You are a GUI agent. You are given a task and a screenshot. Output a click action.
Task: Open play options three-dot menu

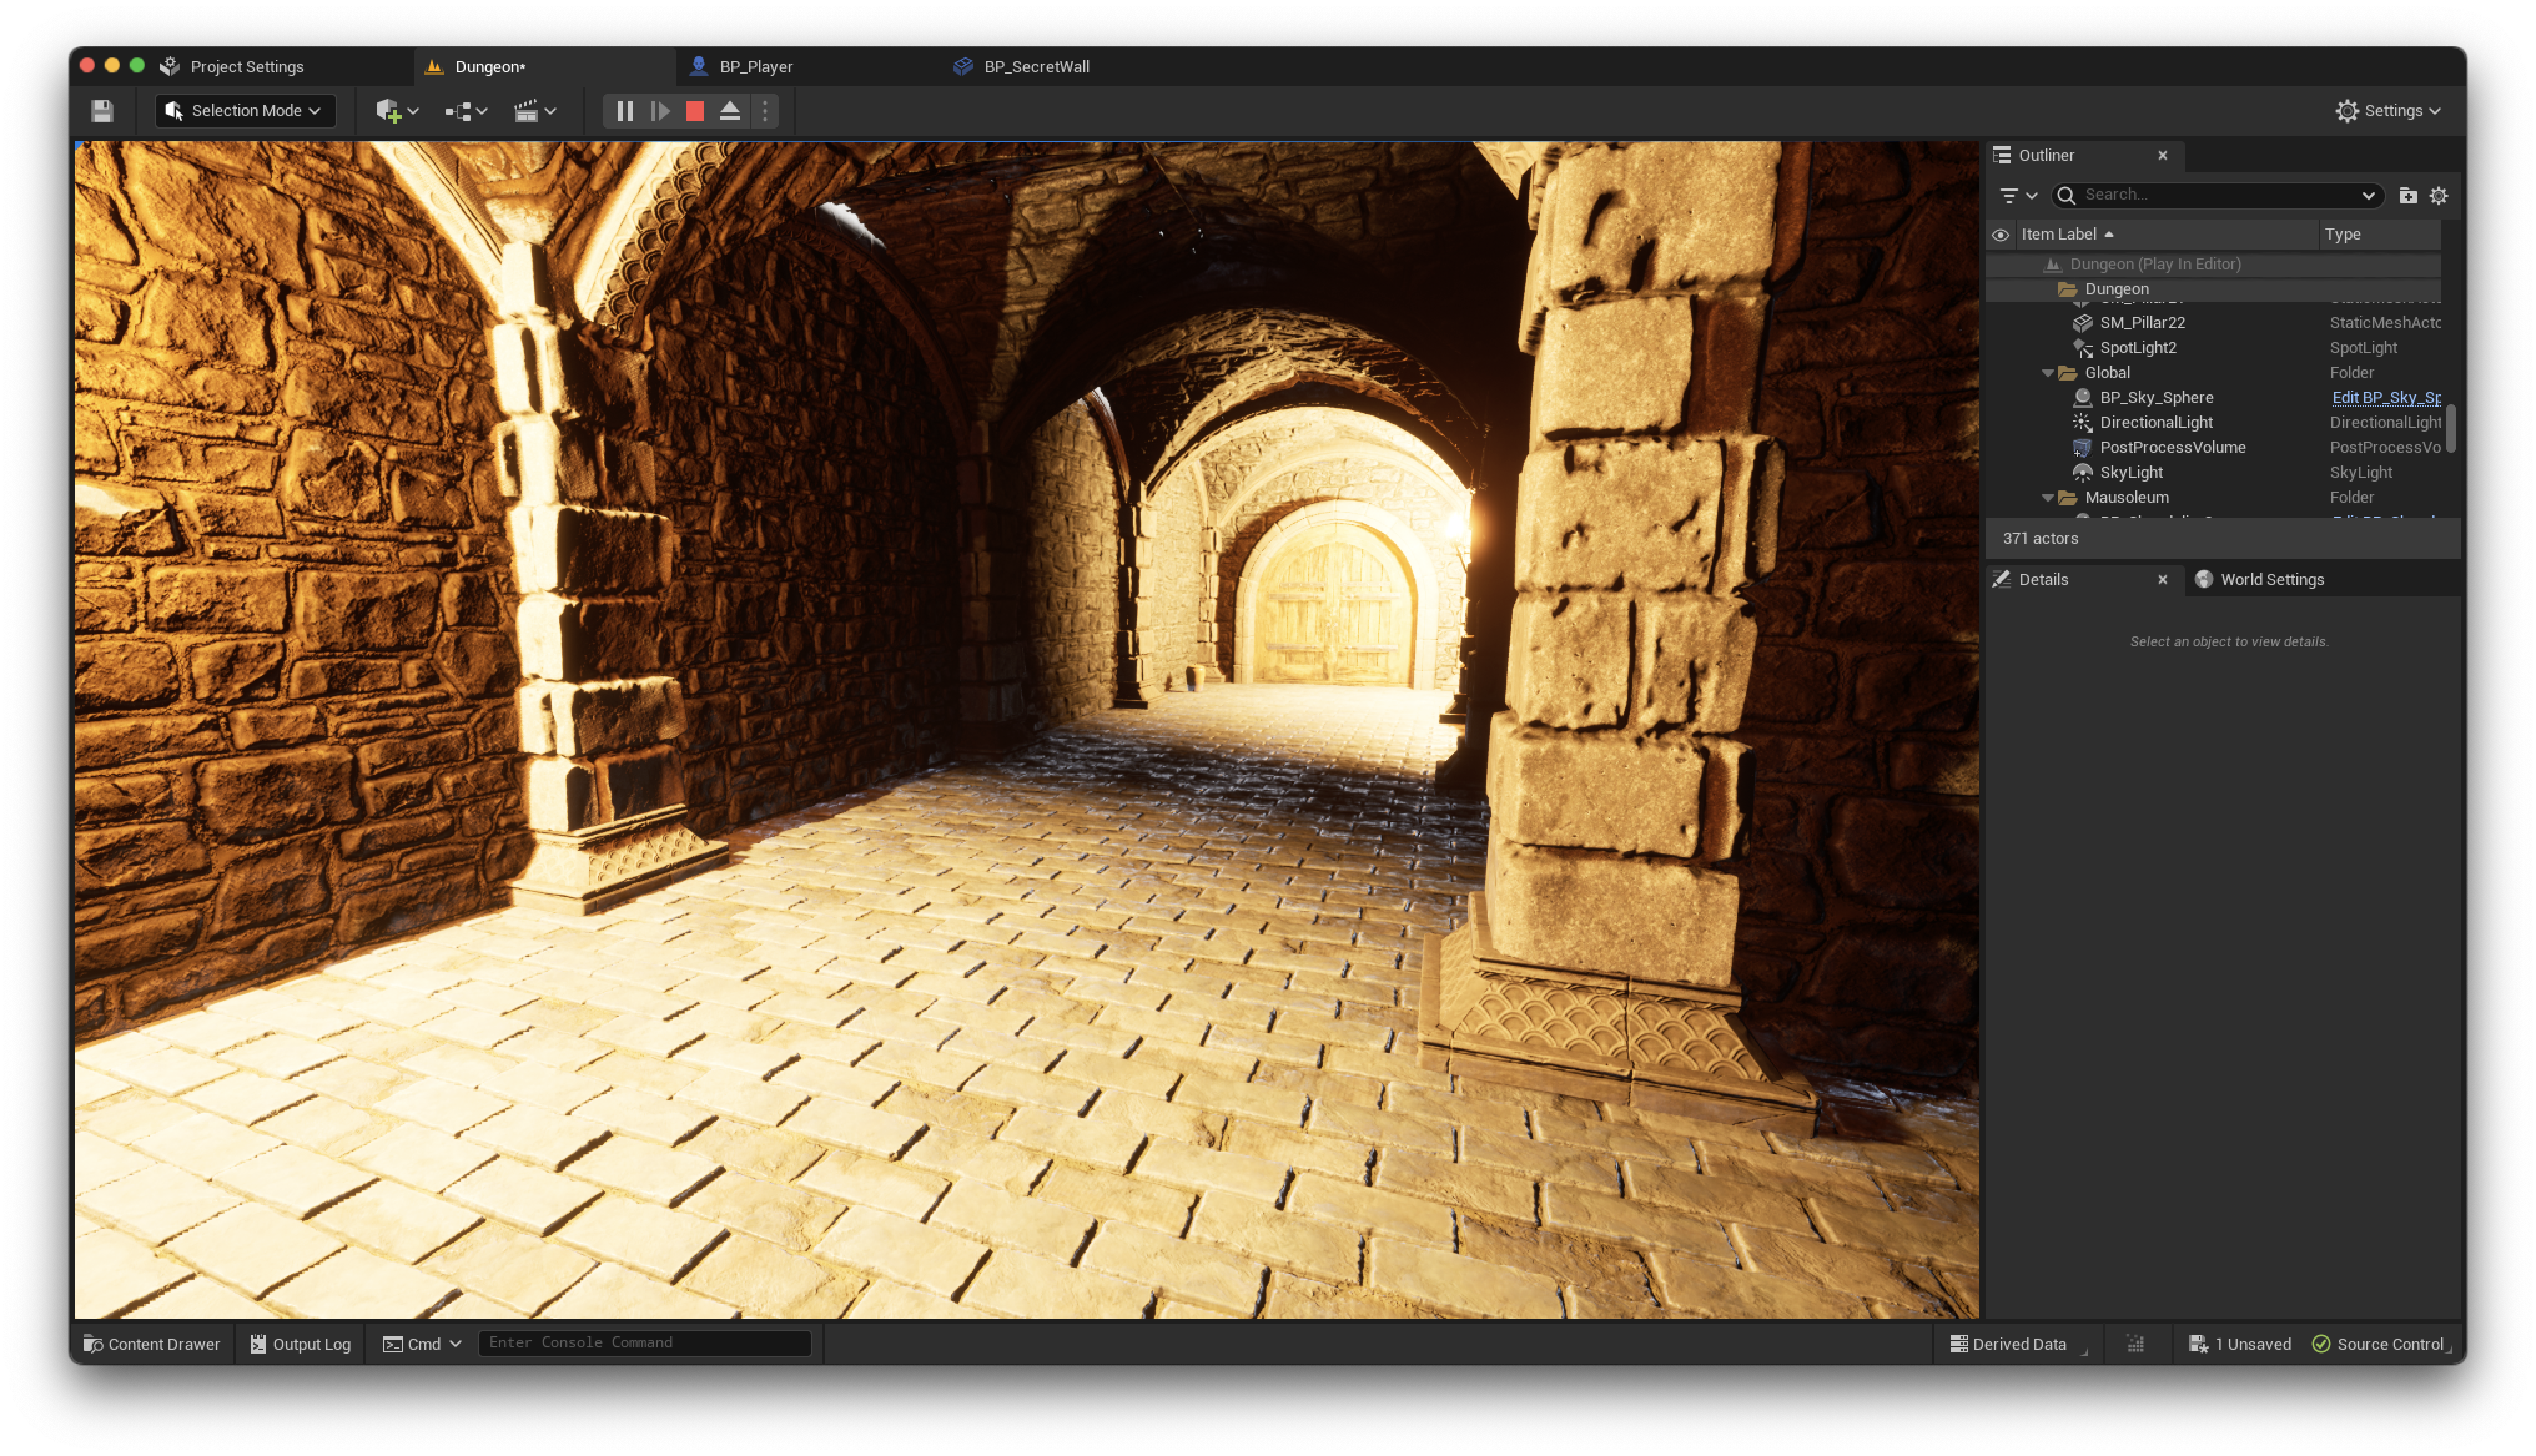pyautogui.click(x=765, y=111)
